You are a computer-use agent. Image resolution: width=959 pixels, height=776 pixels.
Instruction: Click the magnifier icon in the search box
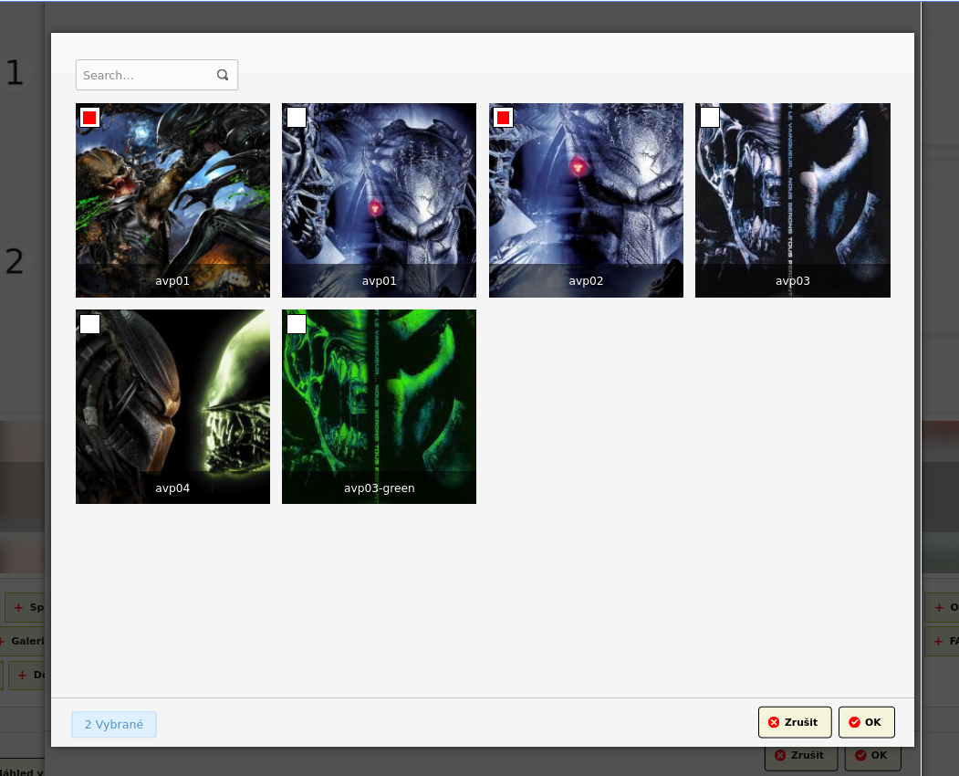(x=223, y=75)
